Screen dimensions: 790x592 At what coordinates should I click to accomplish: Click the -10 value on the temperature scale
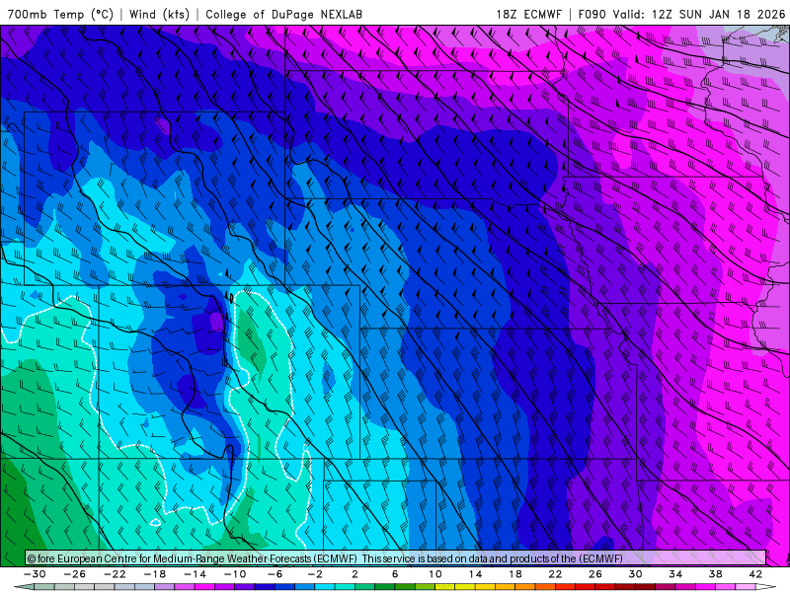[235, 574]
